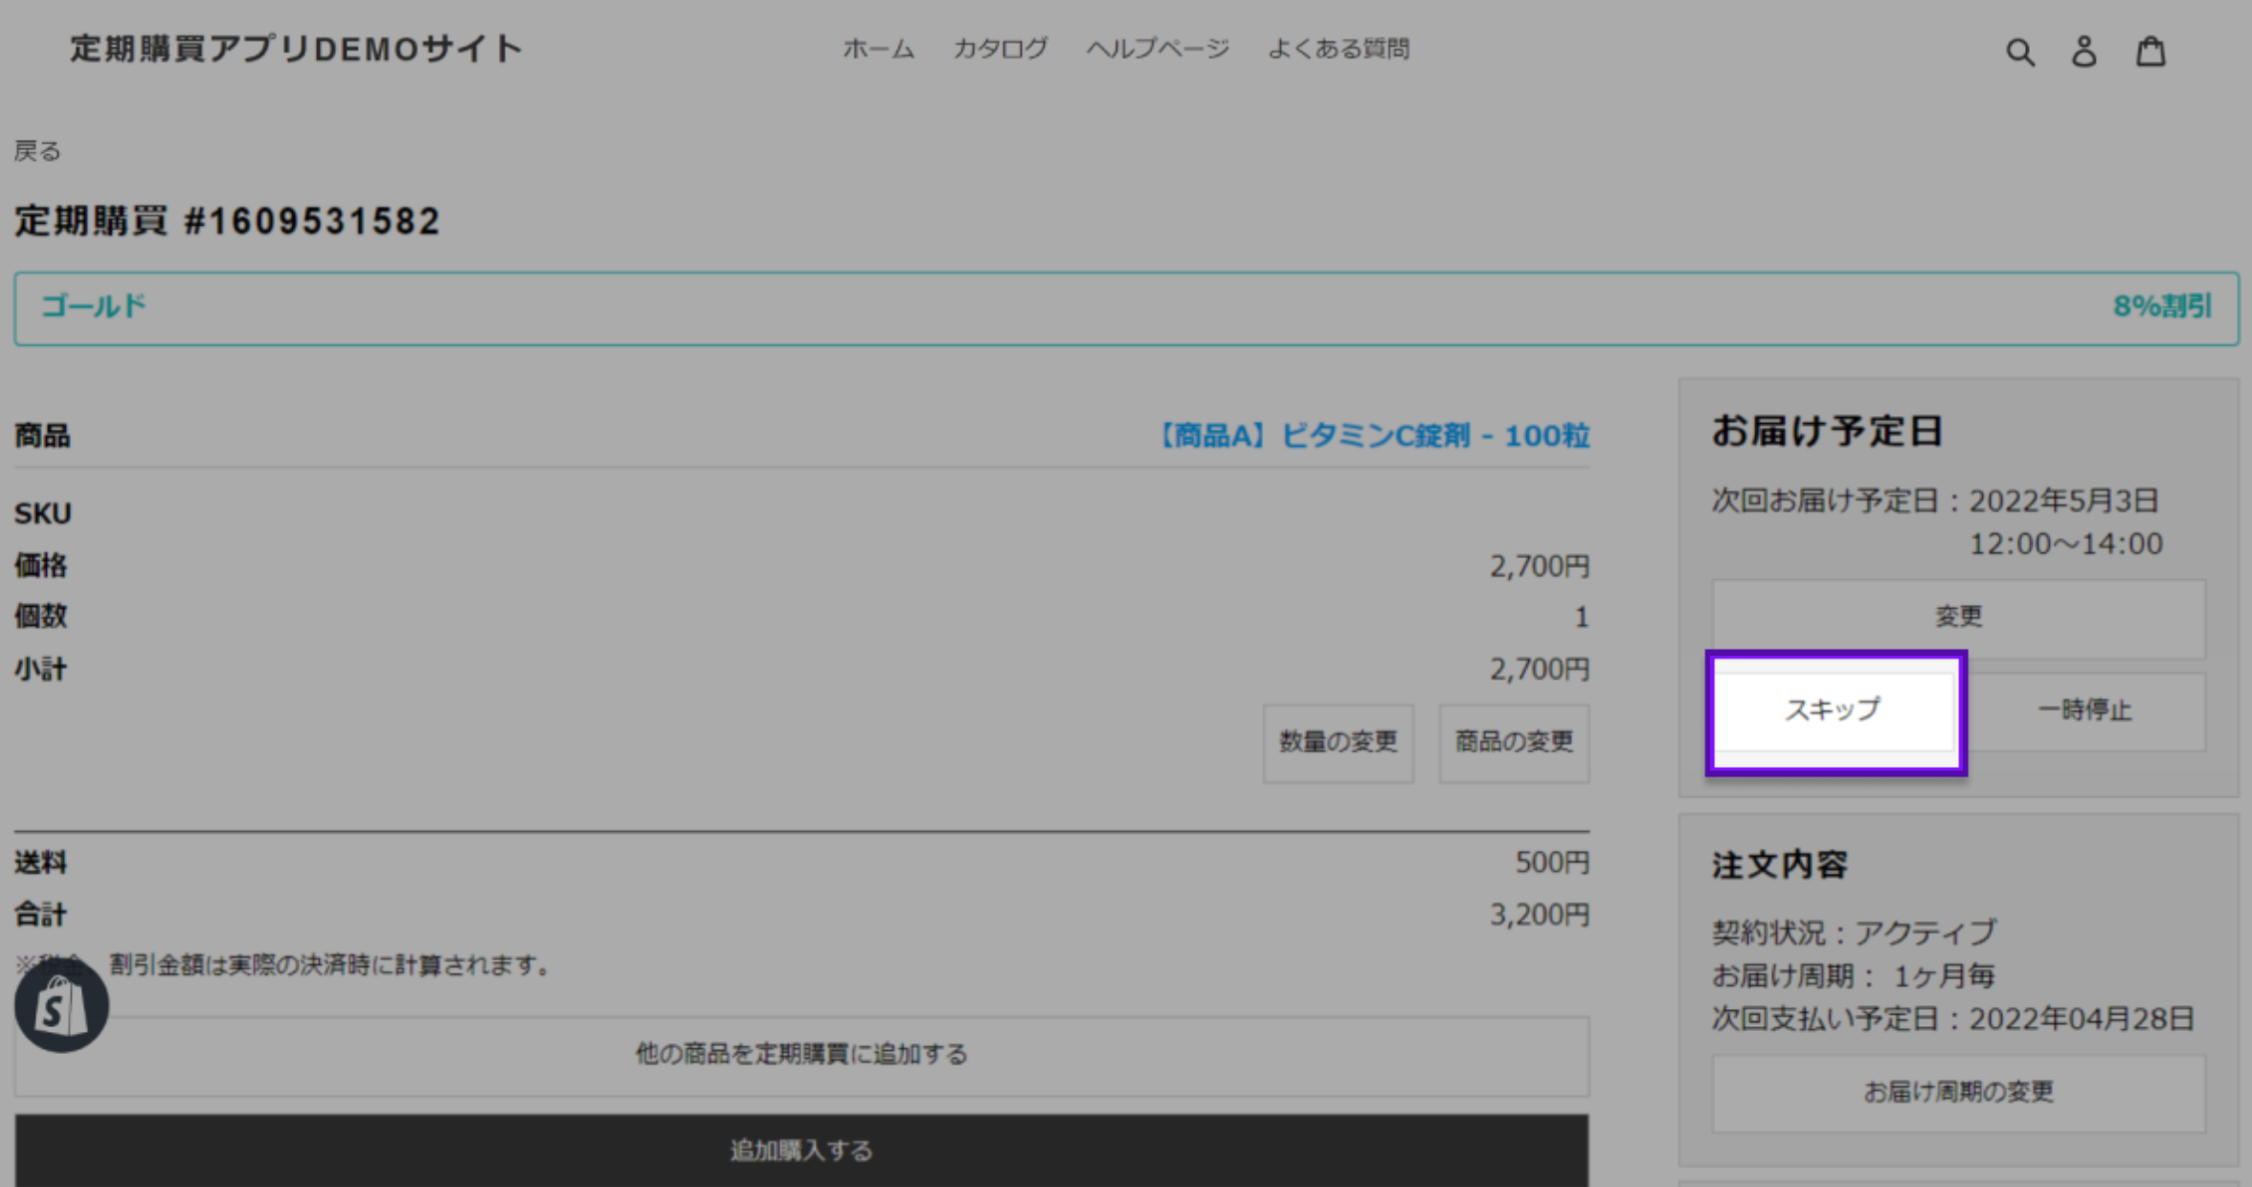Open ヘルプページ in navigation
The image size is (2252, 1187).
pos(1158,49)
